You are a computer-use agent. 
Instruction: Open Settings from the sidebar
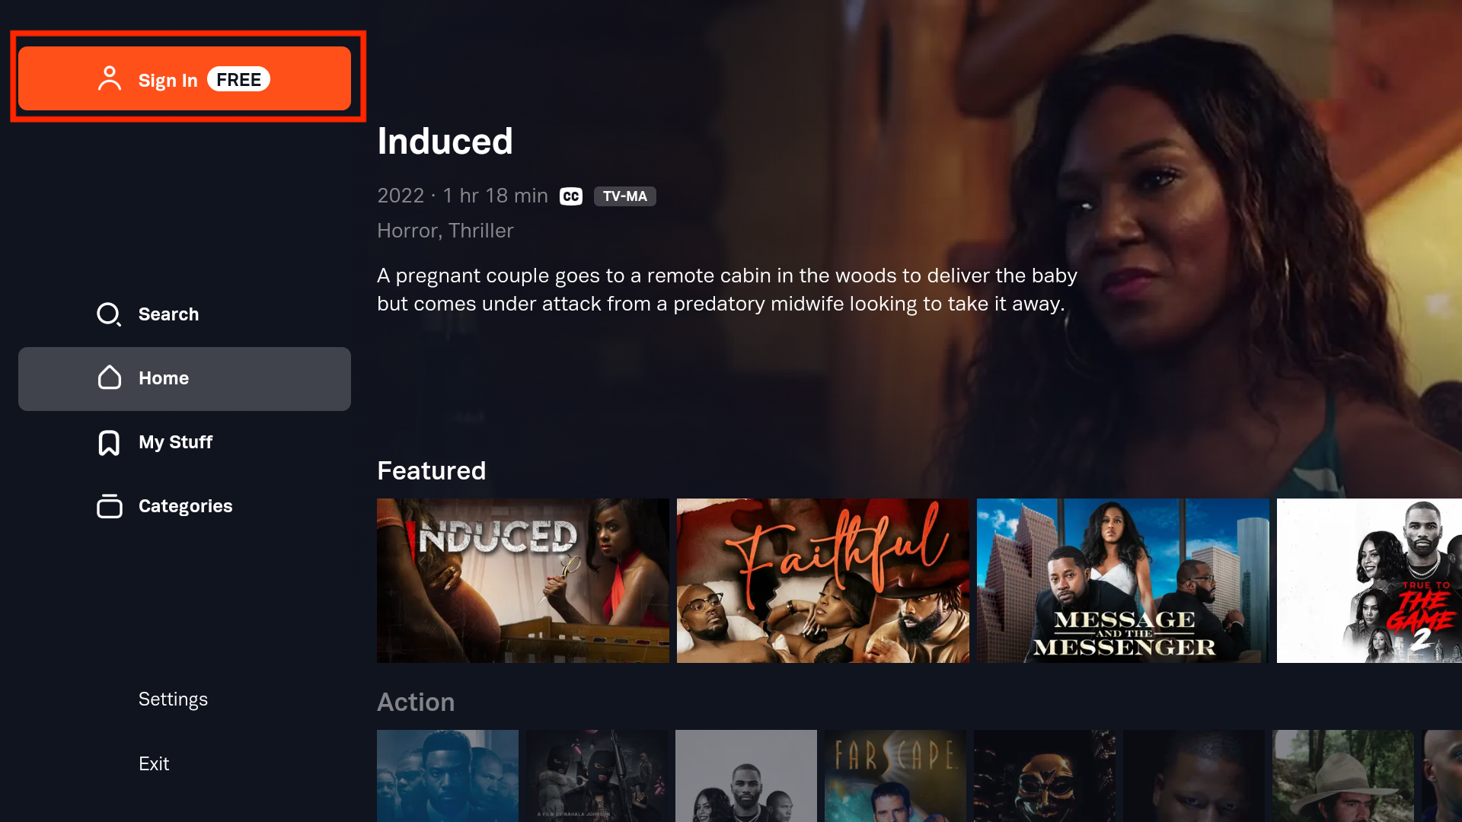(173, 699)
